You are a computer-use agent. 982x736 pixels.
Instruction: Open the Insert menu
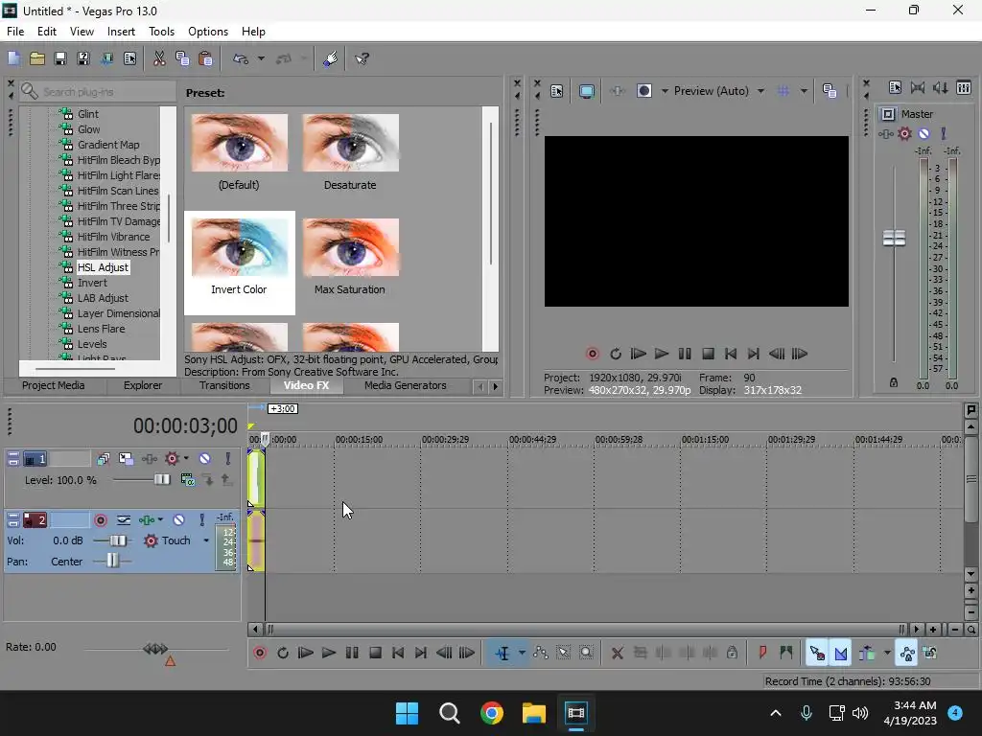click(x=121, y=32)
